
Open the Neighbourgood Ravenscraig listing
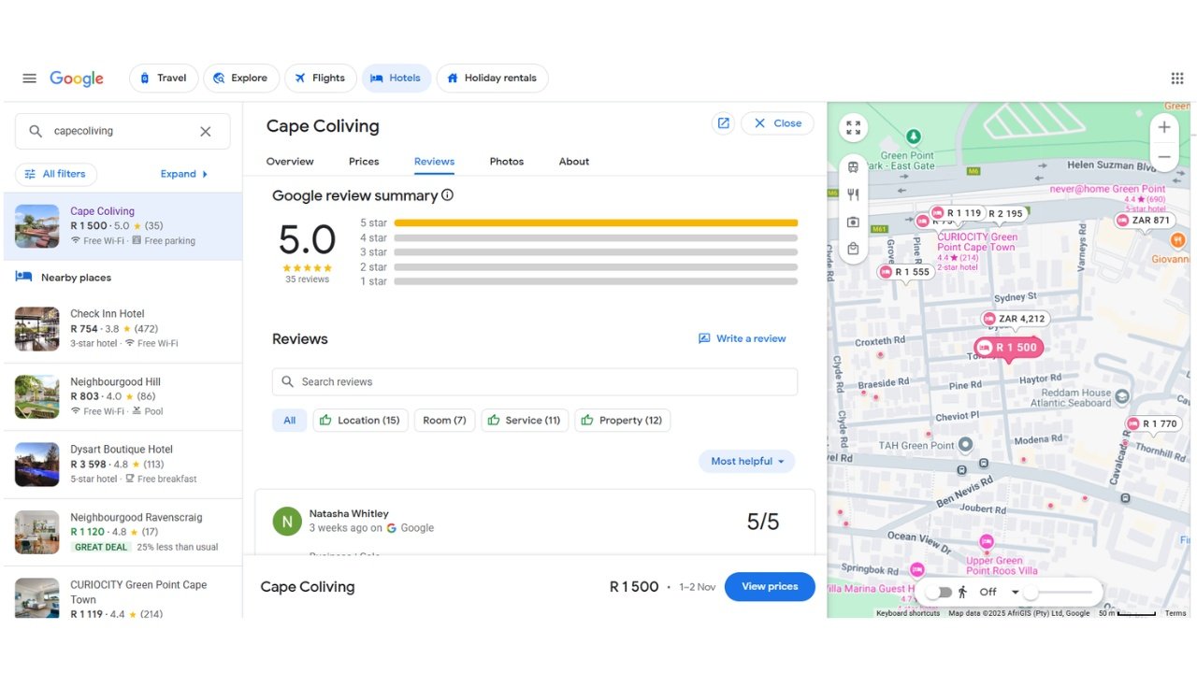(123, 532)
